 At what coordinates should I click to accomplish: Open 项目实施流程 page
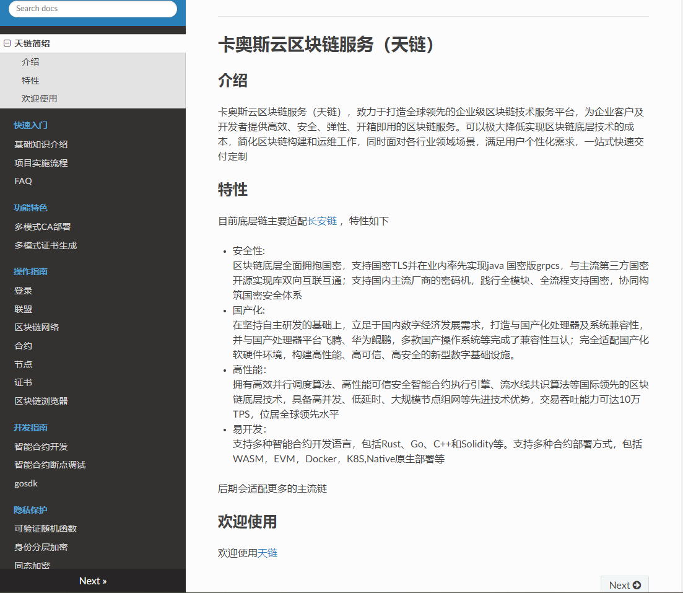coord(41,163)
